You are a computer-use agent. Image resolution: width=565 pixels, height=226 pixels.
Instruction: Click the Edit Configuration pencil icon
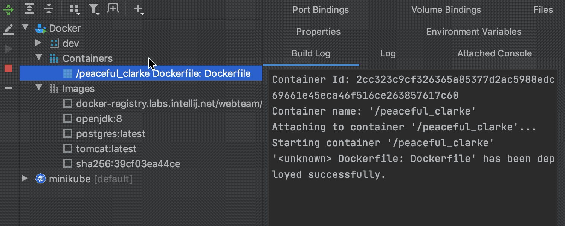pyautogui.click(x=8, y=29)
